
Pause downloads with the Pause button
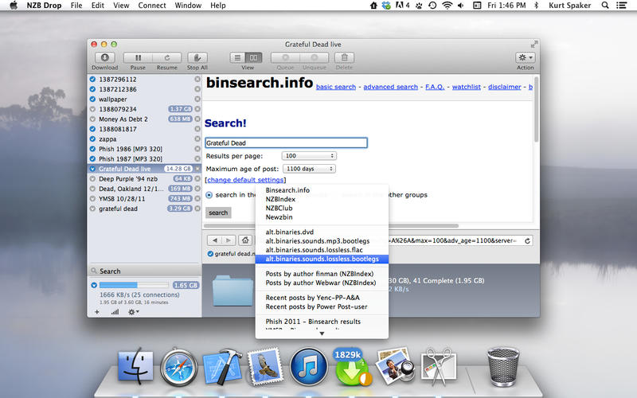click(138, 57)
